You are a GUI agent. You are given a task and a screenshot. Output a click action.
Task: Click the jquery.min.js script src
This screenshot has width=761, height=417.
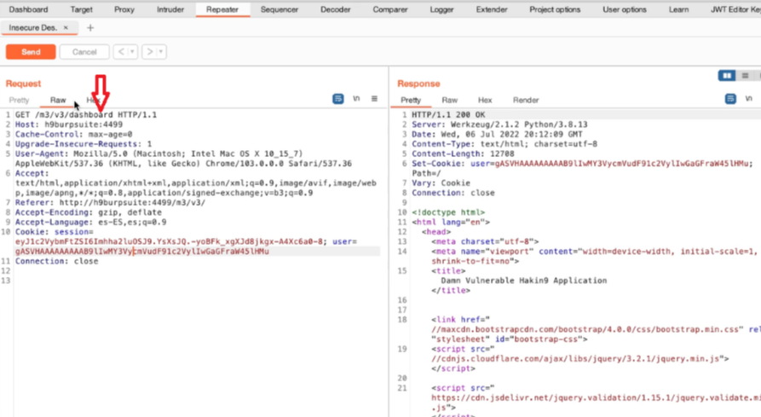(x=575, y=359)
